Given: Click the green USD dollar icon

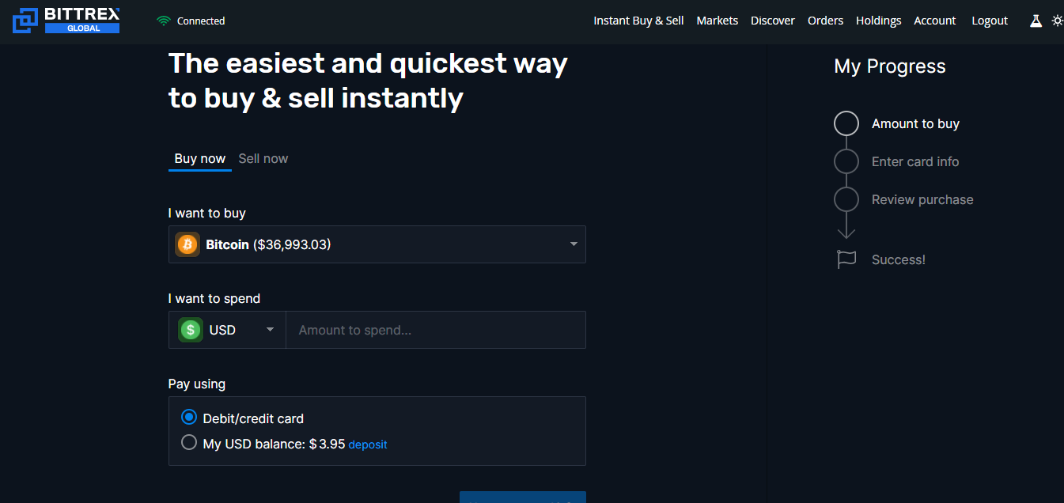Looking at the screenshot, I should click(191, 330).
